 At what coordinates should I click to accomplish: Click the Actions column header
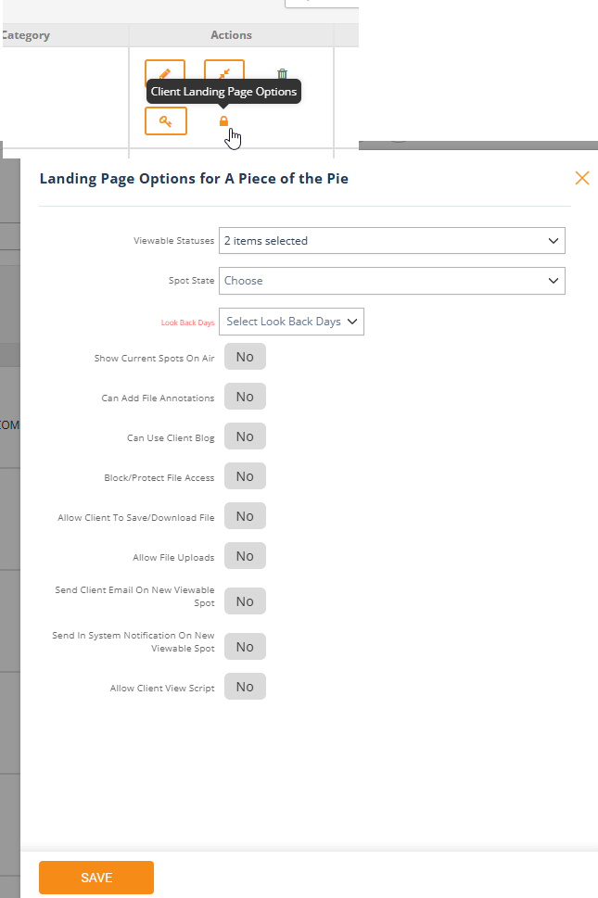(231, 35)
